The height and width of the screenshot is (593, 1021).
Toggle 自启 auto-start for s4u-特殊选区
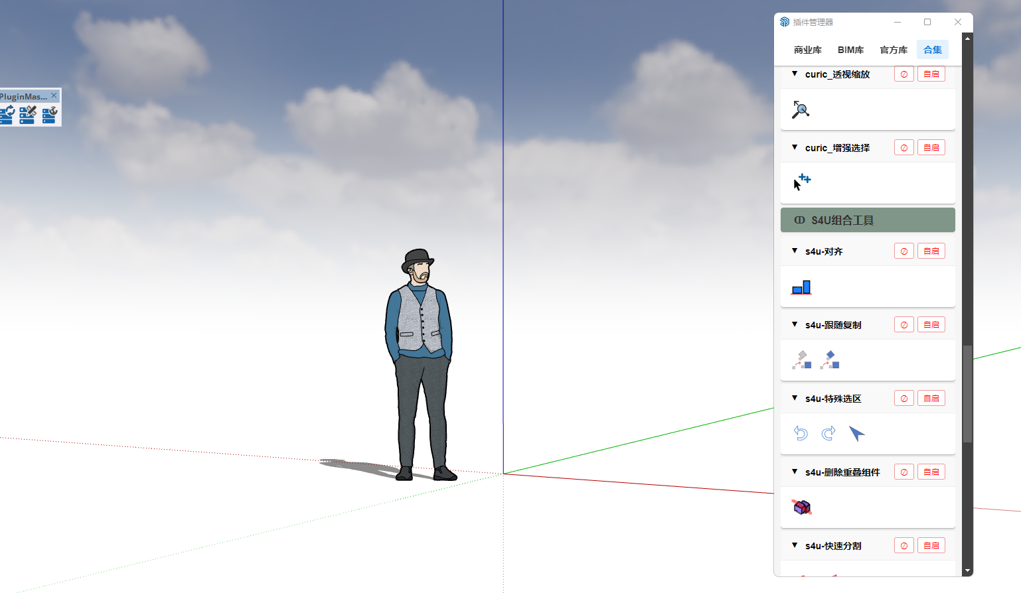coord(931,399)
